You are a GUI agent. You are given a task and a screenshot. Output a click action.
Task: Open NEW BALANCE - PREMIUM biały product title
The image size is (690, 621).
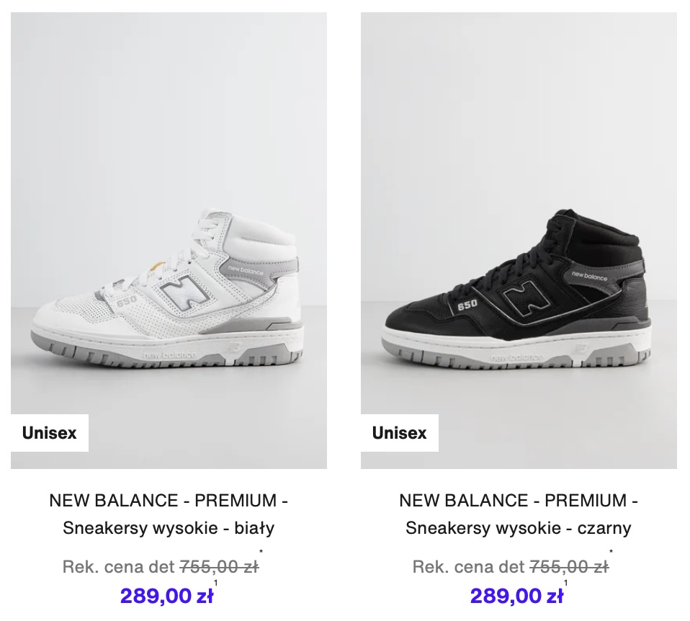[x=169, y=501]
